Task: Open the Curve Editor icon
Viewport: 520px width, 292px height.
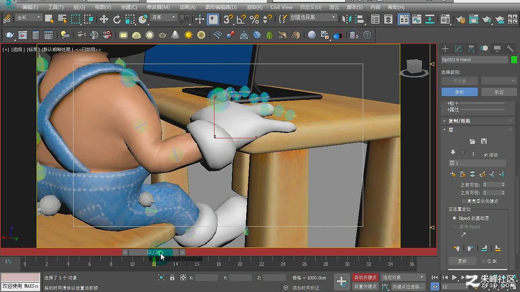Action: (417, 19)
